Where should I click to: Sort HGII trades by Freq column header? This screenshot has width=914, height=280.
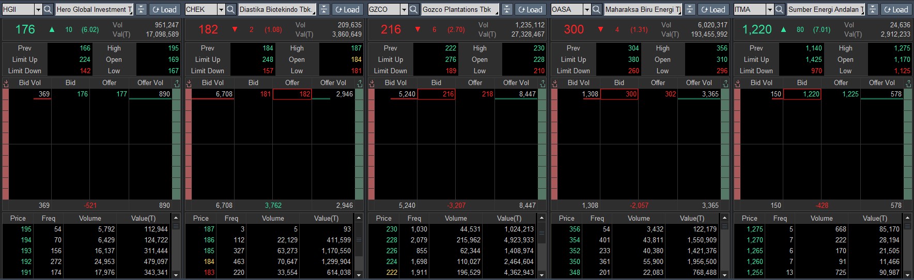(x=49, y=218)
